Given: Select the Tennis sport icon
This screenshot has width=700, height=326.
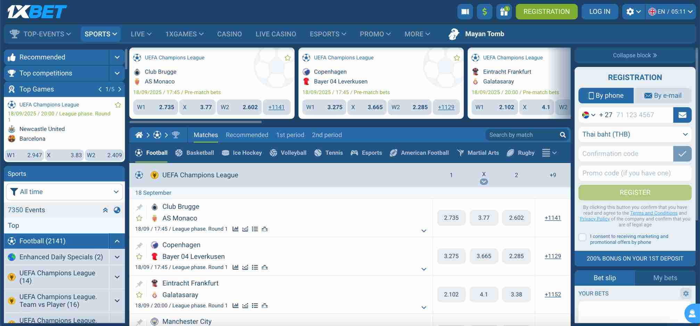Looking at the screenshot, I should click(317, 153).
